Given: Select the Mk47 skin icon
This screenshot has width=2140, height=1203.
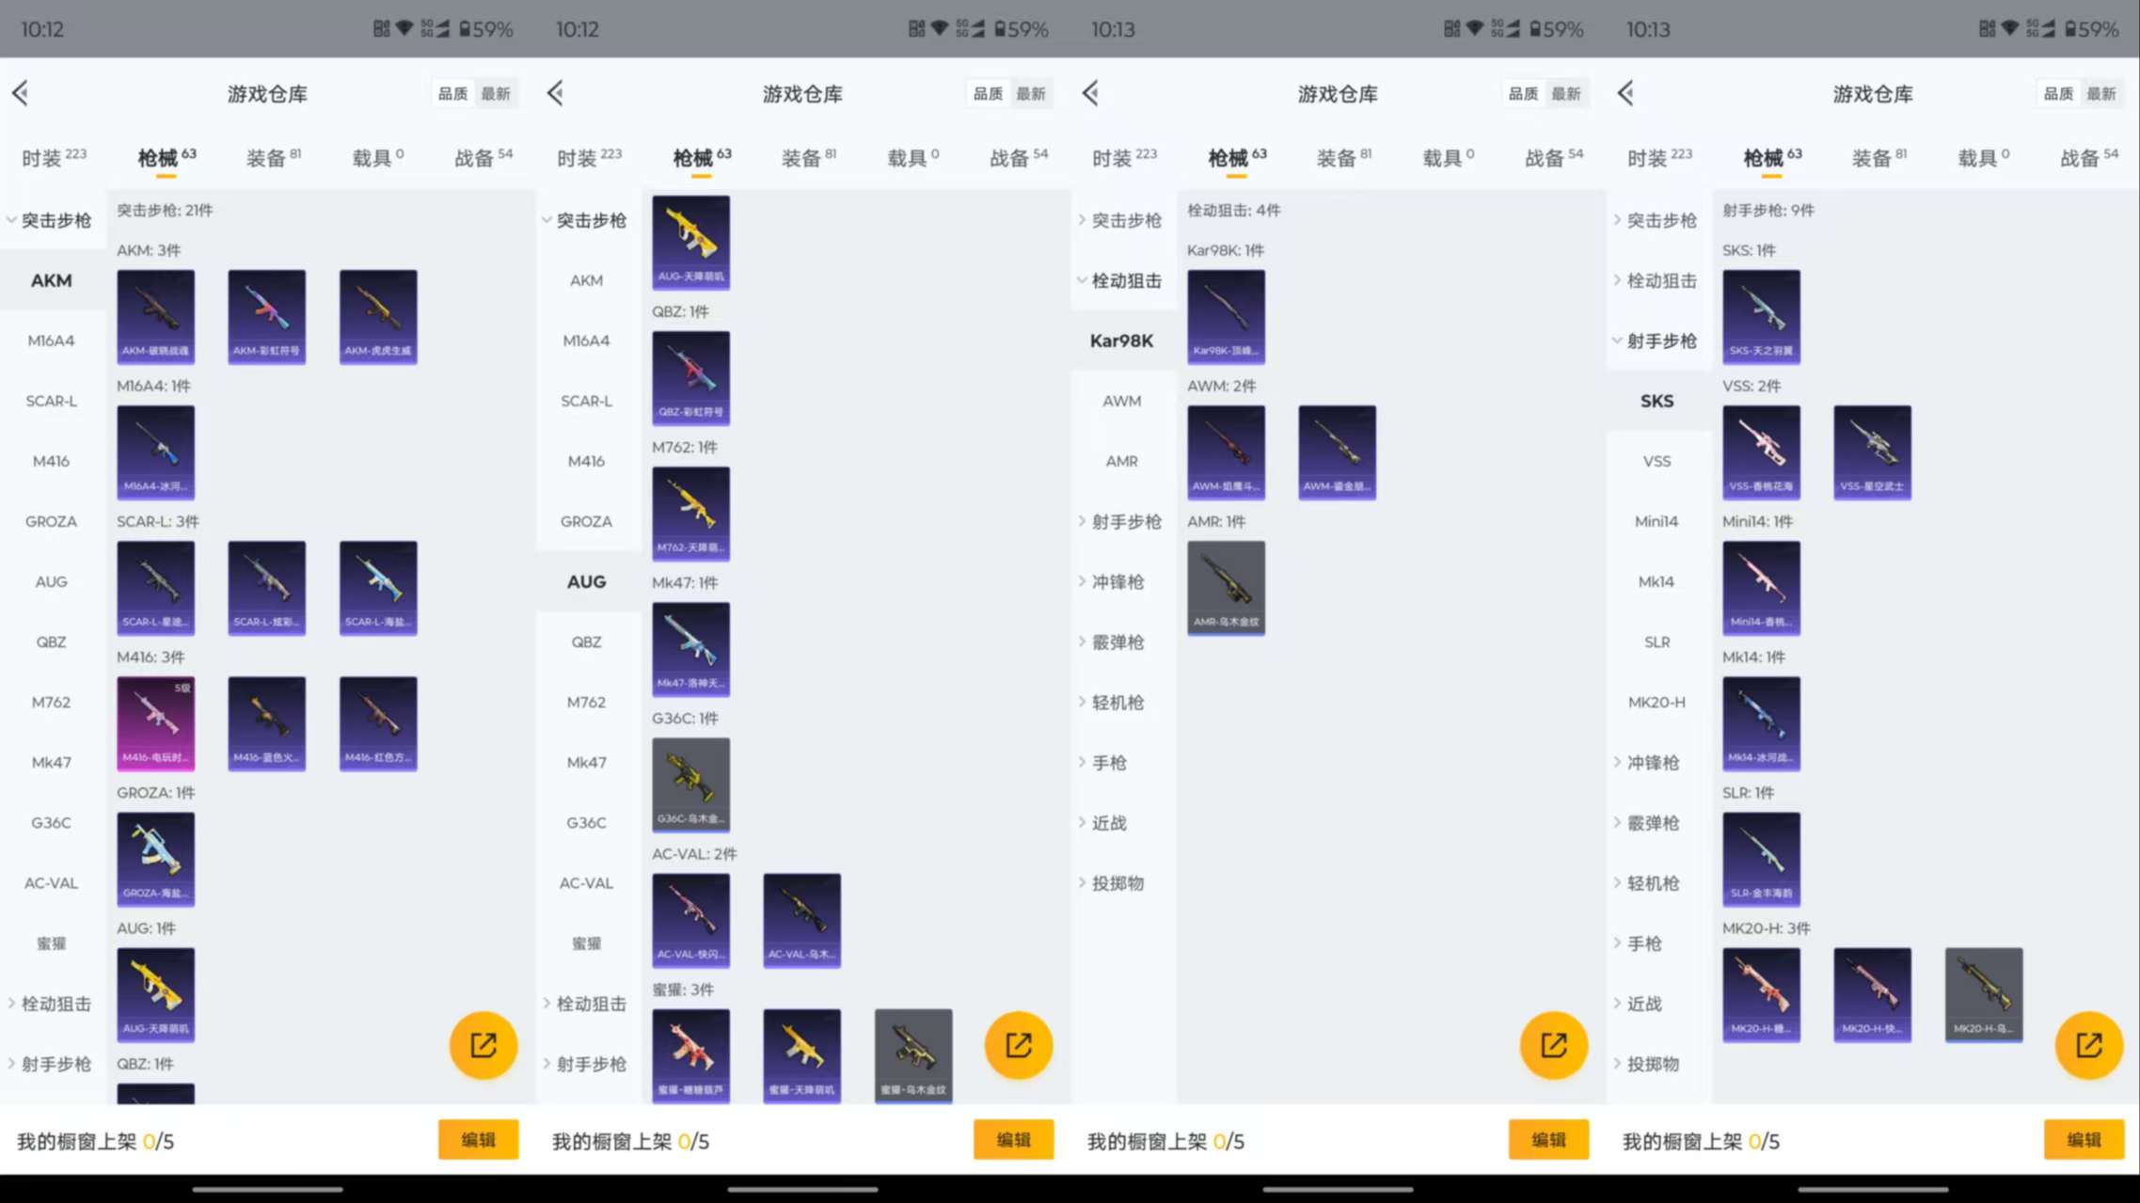Looking at the screenshot, I should [x=691, y=649].
